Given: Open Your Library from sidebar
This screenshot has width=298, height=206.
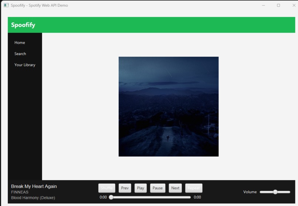Looking at the screenshot, I should click(x=25, y=65).
